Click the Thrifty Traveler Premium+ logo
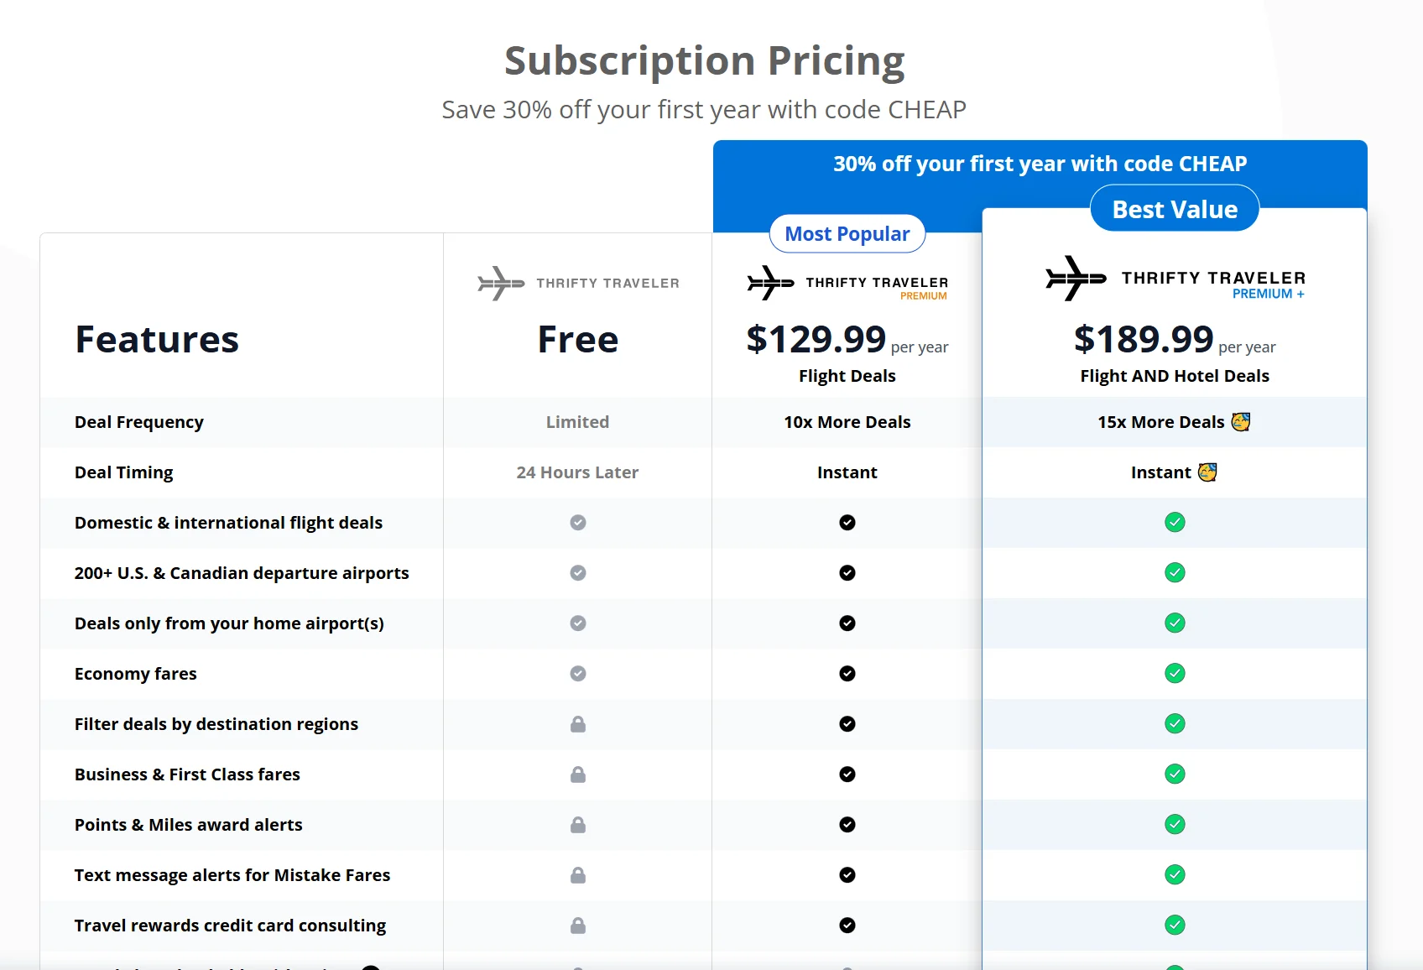Image resolution: width=1423 pixels, height=970 pixels. pos(1175,279)
